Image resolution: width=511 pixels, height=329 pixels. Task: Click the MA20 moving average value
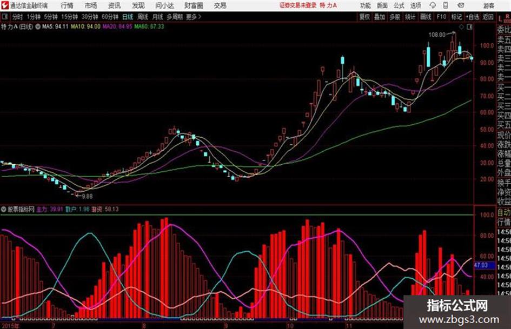click(117, 26)
